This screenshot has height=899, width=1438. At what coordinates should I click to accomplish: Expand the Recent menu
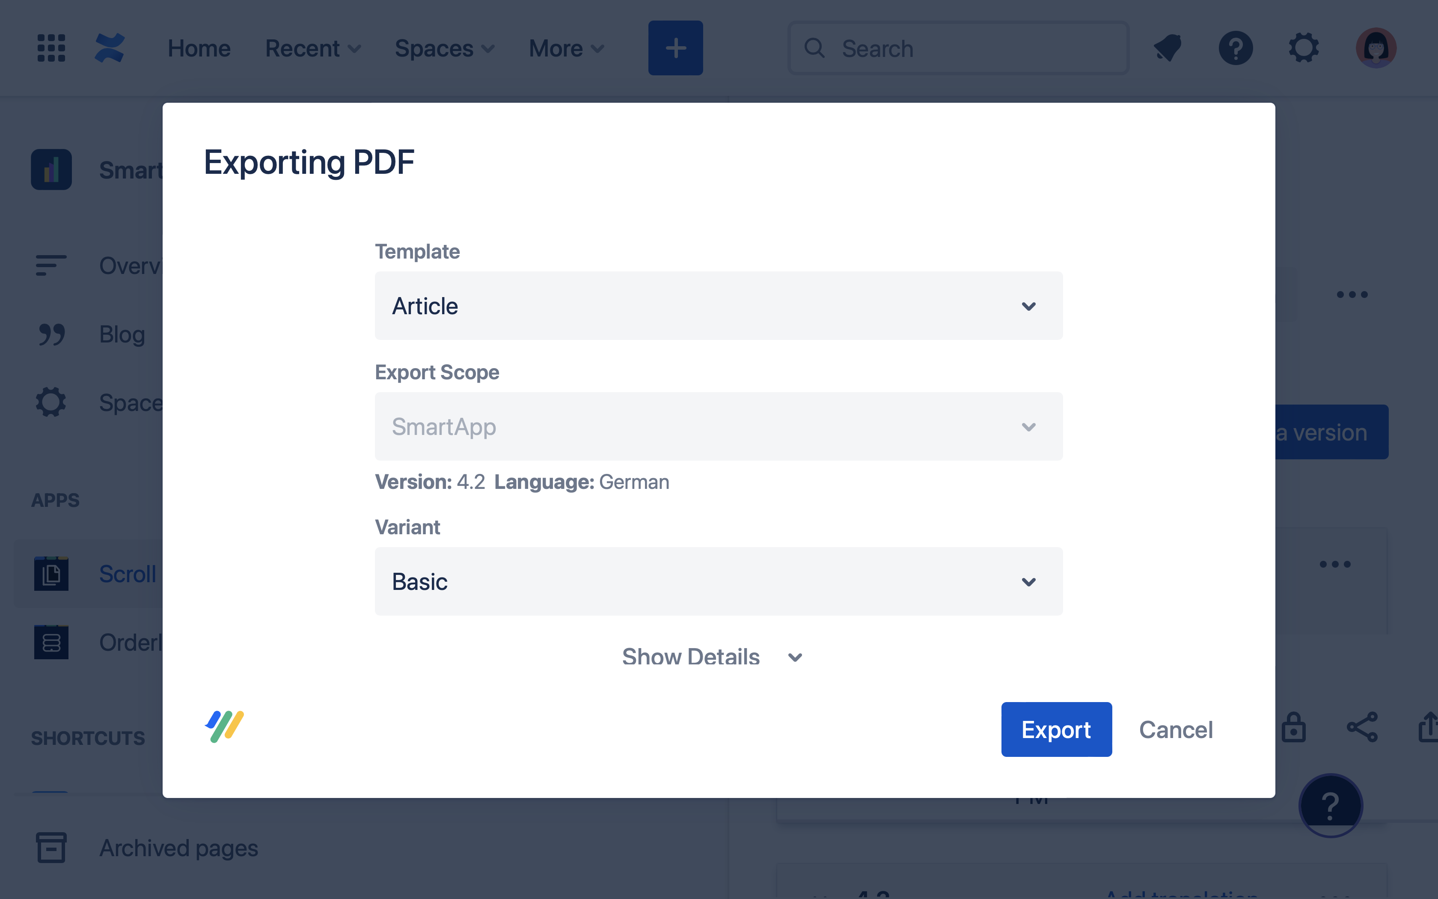coord(313,48)
